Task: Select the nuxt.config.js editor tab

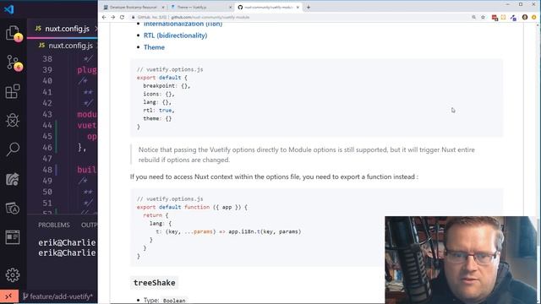Action: pos(63,29)
